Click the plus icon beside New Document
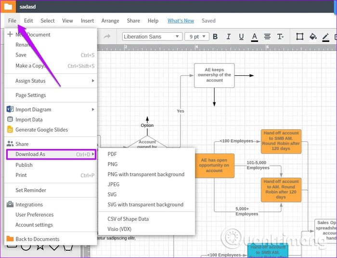337x258 pixels. point(10,34)
